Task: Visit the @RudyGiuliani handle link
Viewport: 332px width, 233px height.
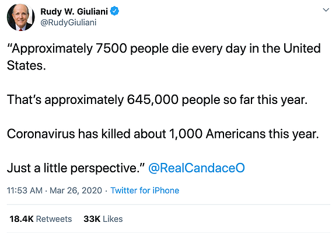Action: pyautogui.click(x=68, y=22)
